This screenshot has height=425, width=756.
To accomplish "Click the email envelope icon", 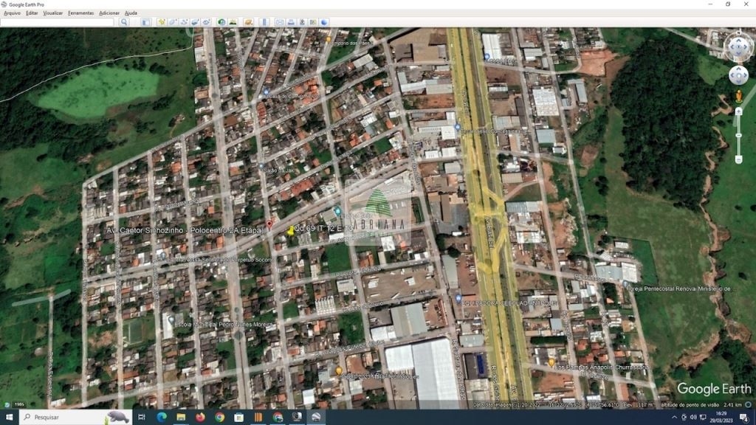I will tap(280, 22).
